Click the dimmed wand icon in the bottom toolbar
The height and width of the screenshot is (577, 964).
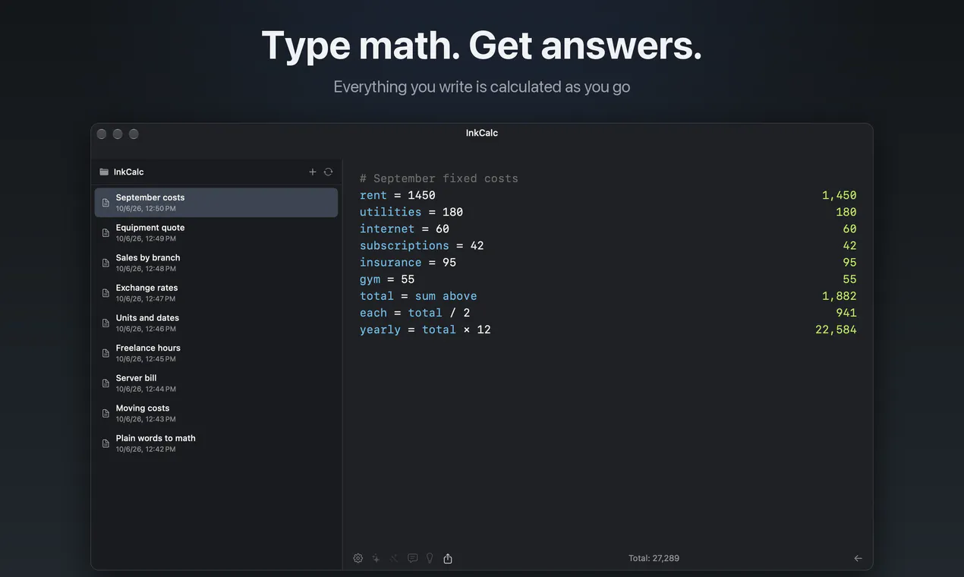[x=394, y=558]
